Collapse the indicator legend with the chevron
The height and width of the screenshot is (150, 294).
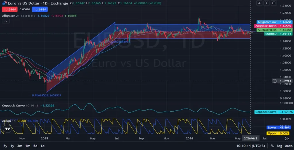pos(6,21)
